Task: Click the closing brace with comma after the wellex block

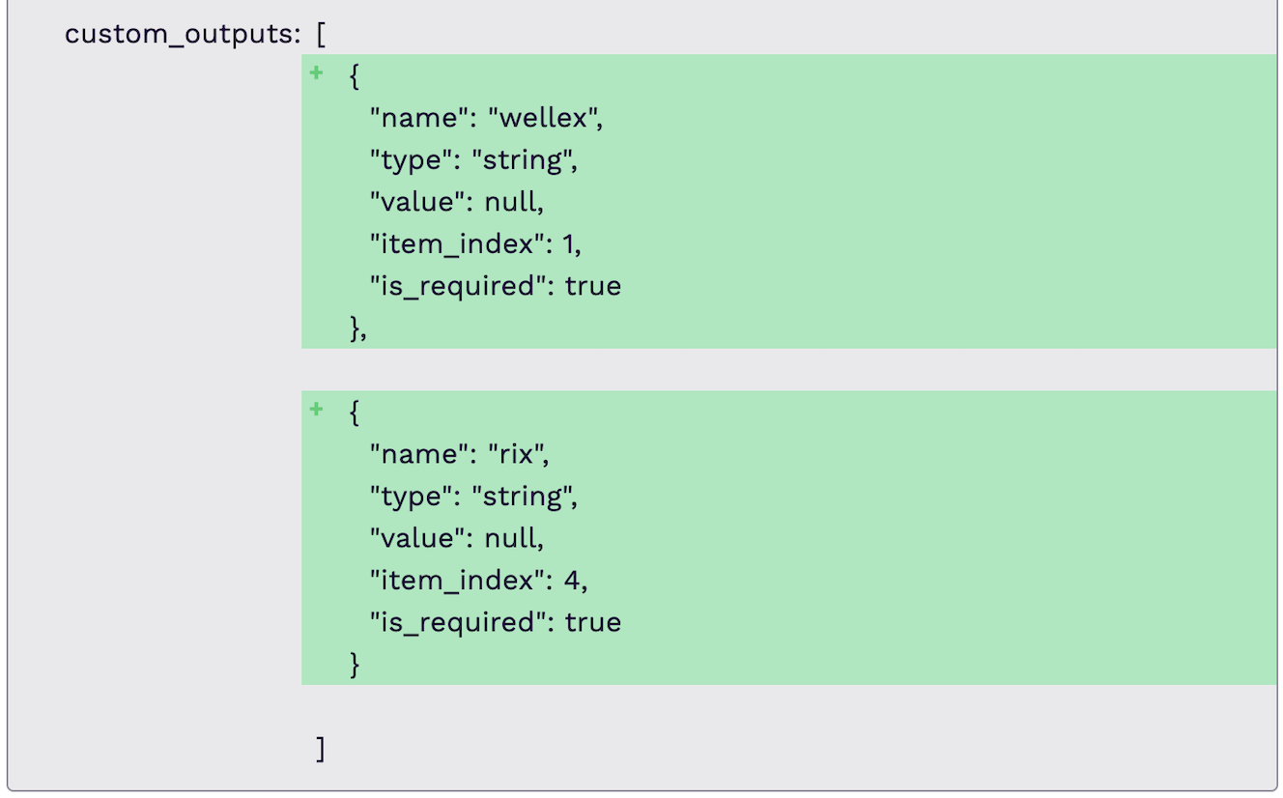Action: pyautogui.click(x=358, y=328)
